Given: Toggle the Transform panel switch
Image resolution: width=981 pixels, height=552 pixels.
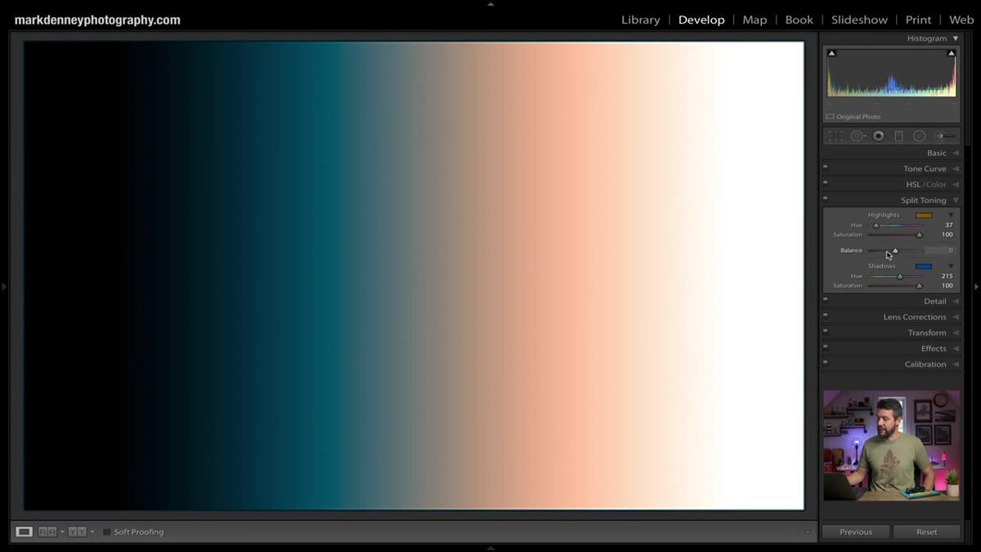Looking at the screenshot, I should (x=826, y=331).
